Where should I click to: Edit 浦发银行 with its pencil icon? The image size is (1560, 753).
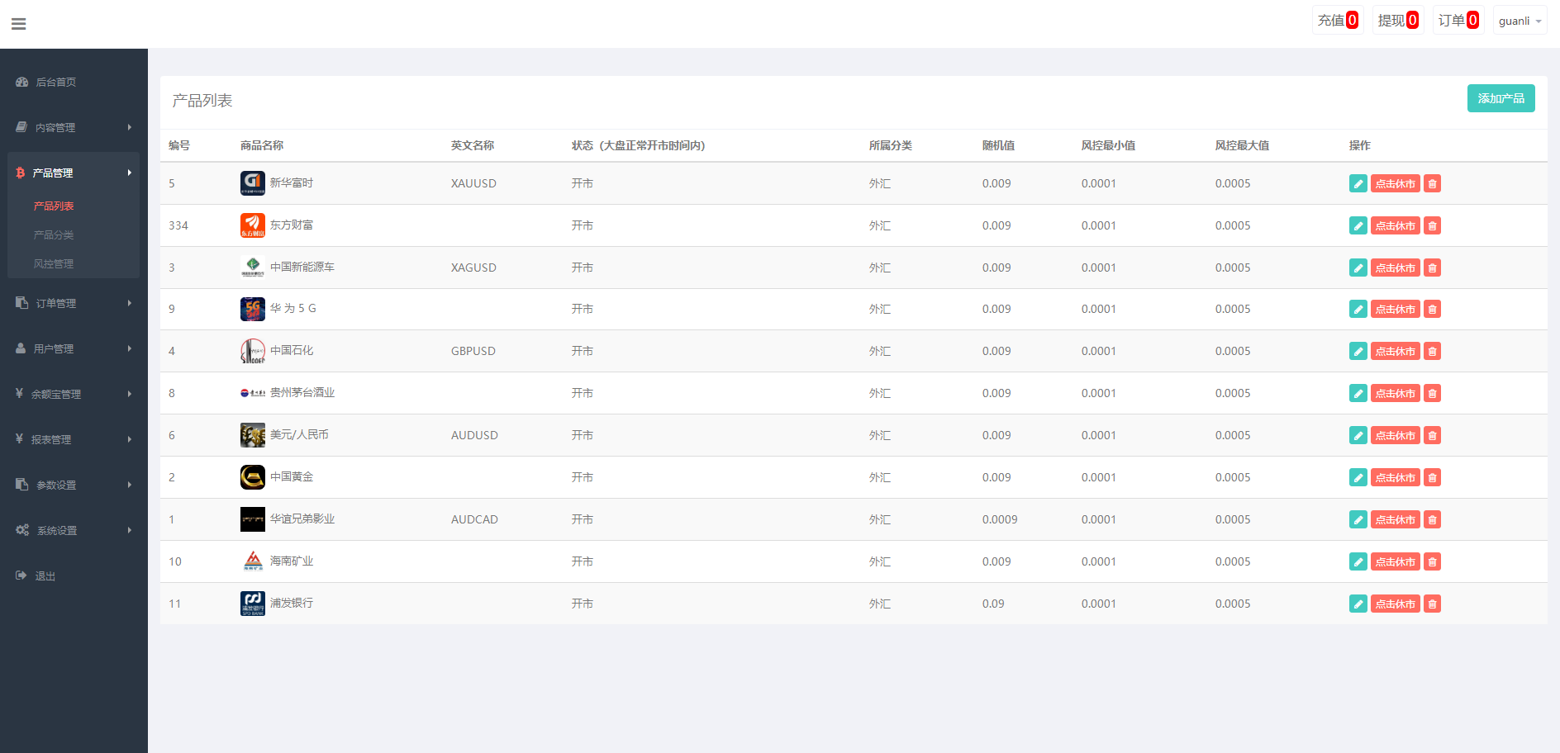point(1358,604)
